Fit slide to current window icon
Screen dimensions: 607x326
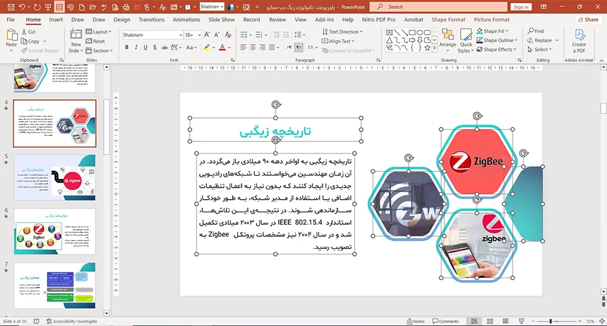pyautogui.click(x=602, y=322)
